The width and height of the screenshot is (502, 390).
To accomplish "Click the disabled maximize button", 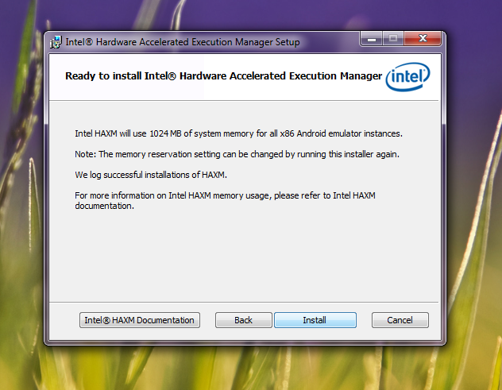I will (392, 39).
